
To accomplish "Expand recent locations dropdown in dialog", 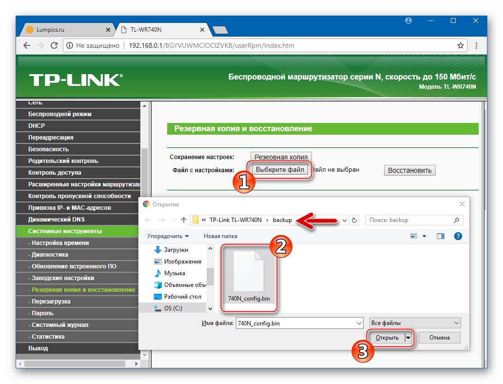I will [174, 220].
